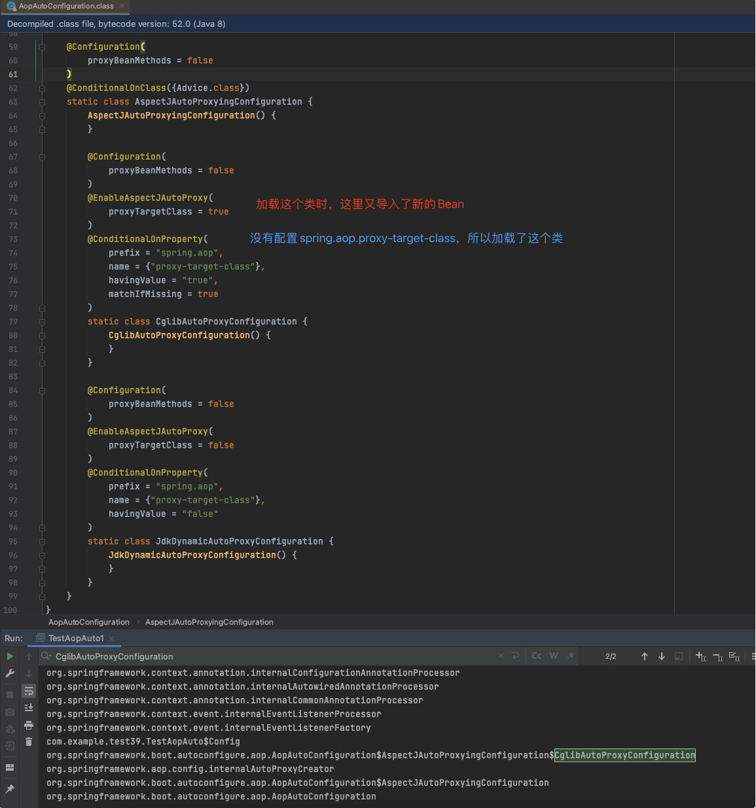Collapse CglibAutoProxyConfiguration class at line 79
Screen dimensions: 756x808
pos(42,322)
